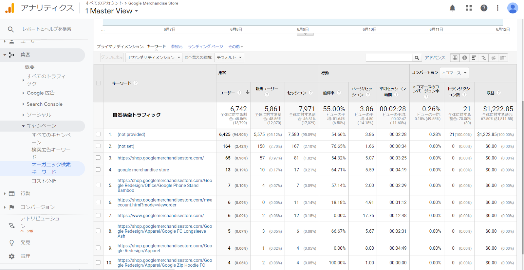Collapse the キャンペーン tree item
This screenshot has width=524, height=270.
point(23,126)
